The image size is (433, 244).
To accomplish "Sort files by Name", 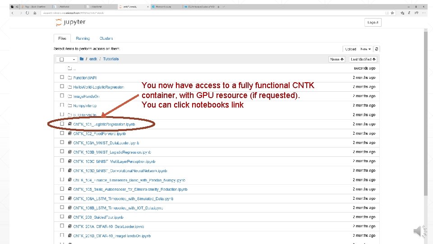I will click(337, 59).
